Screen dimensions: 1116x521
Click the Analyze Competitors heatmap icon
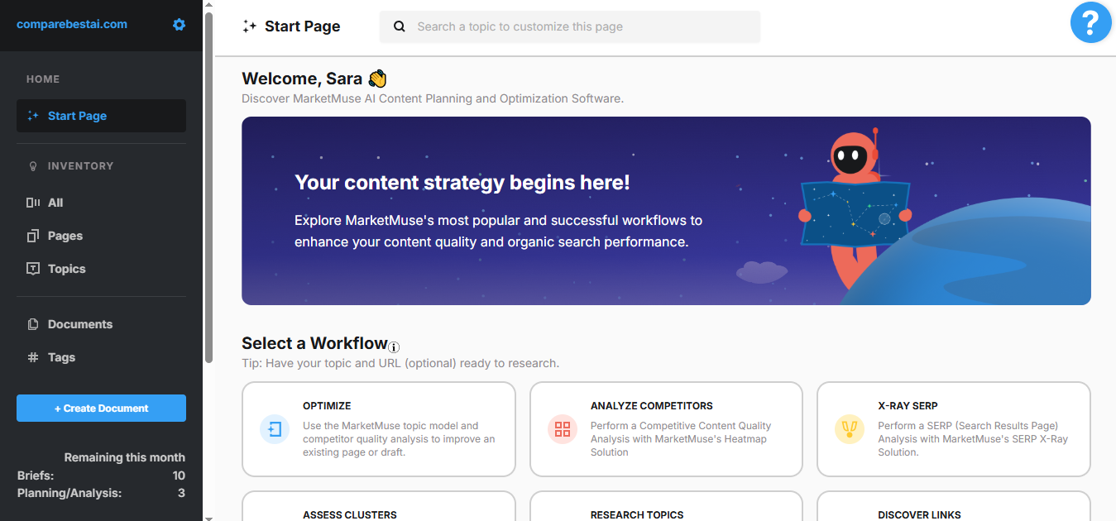(563, 429)
